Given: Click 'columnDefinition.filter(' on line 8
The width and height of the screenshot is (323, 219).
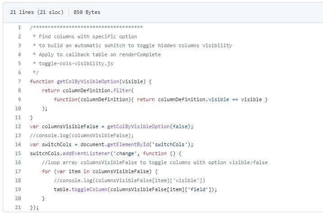Looking at the screenshot, I should click(98, 90).
